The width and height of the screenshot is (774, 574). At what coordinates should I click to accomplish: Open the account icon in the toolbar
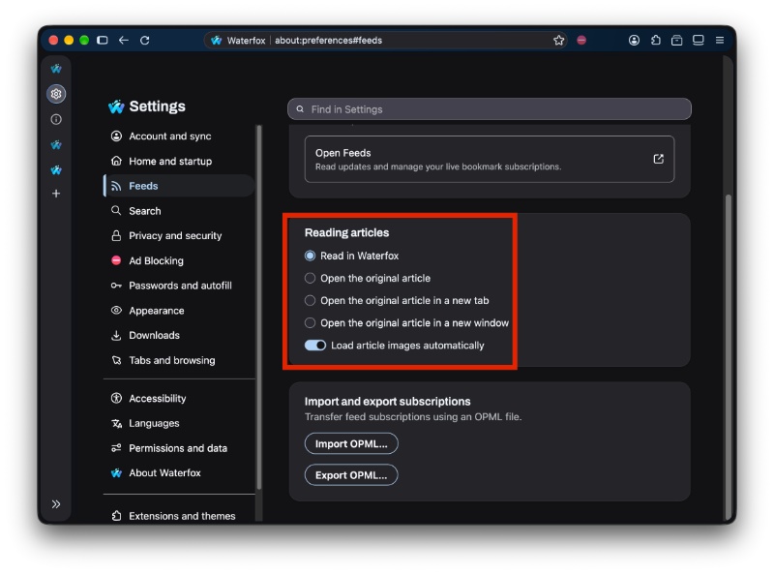(634, 40)
